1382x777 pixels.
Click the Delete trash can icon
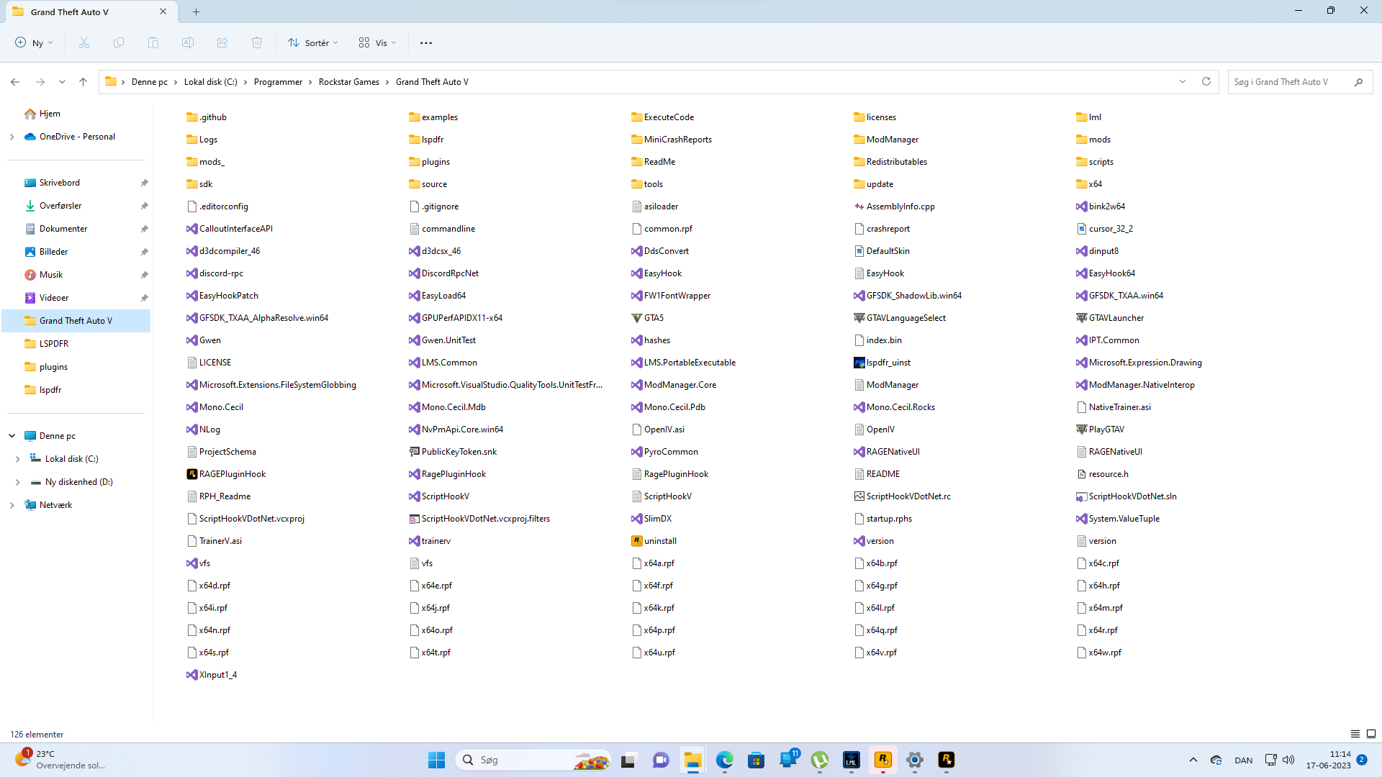tap(257, 43)
